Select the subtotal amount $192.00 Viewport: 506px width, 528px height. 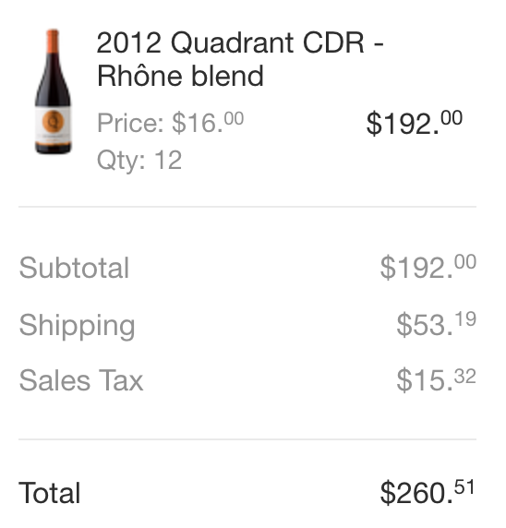[428, 268]
